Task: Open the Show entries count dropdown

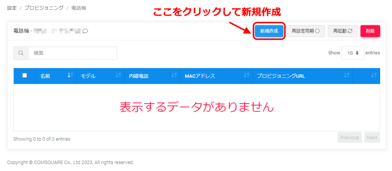Action: pos(353,53)
